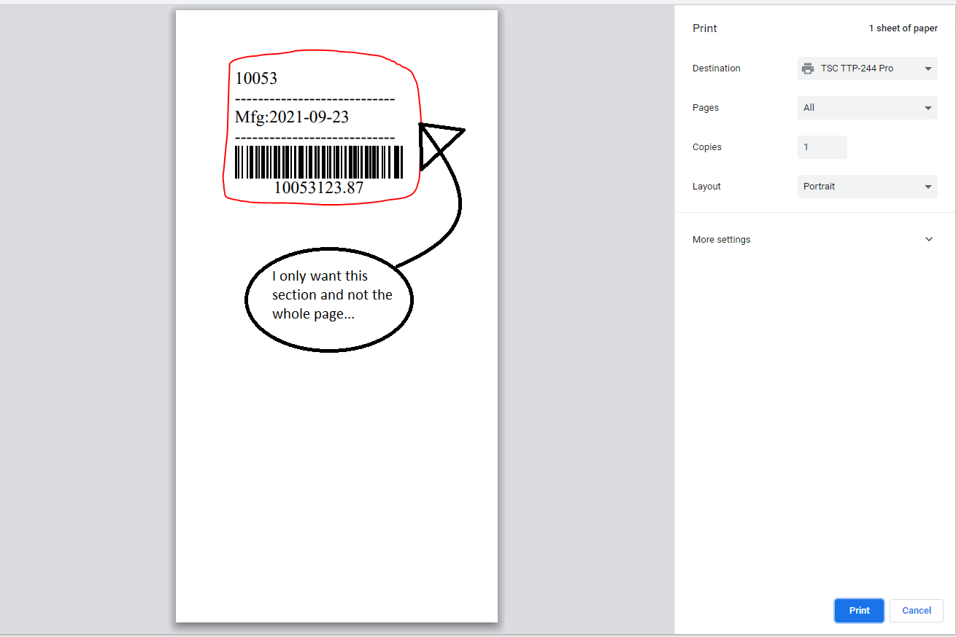Click the "1 sheet of paper" text
The width and height of the screenshot is (956, 637).
click(x=903, y=28)
